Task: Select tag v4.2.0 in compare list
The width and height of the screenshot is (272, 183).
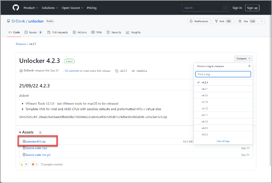Action: pos(223,95)
